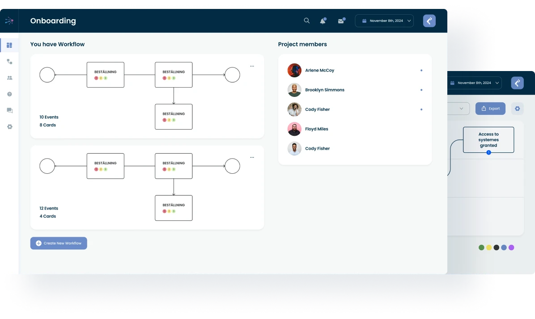Click the Access to systemes granted node
Image resolution: width=535 pixels, height=319 pixels.
click(x=488, y=140)
